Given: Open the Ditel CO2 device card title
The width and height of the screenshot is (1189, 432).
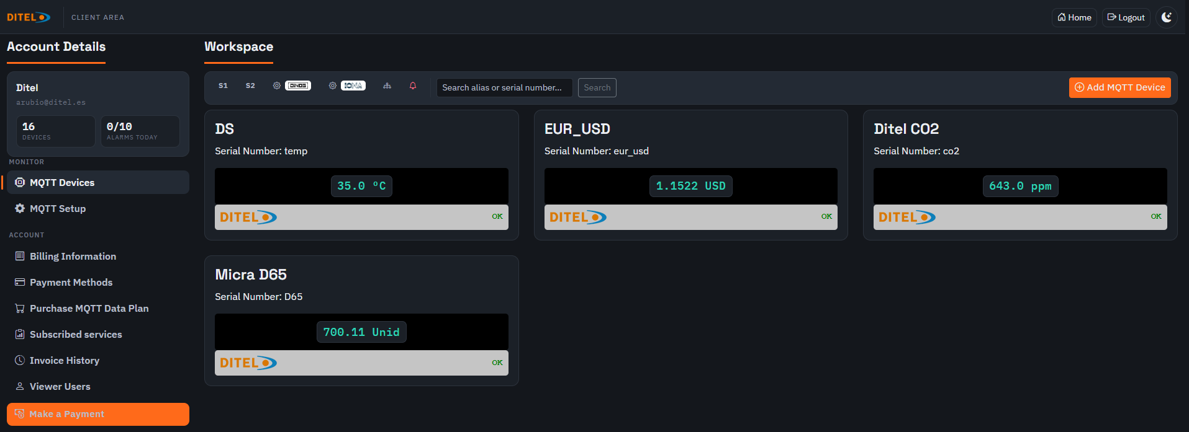Looking at the screenshot, I should click(x=906, y=129).
